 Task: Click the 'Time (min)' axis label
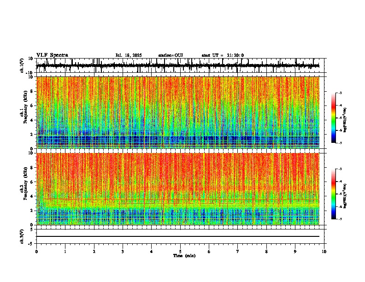point(184,256)
